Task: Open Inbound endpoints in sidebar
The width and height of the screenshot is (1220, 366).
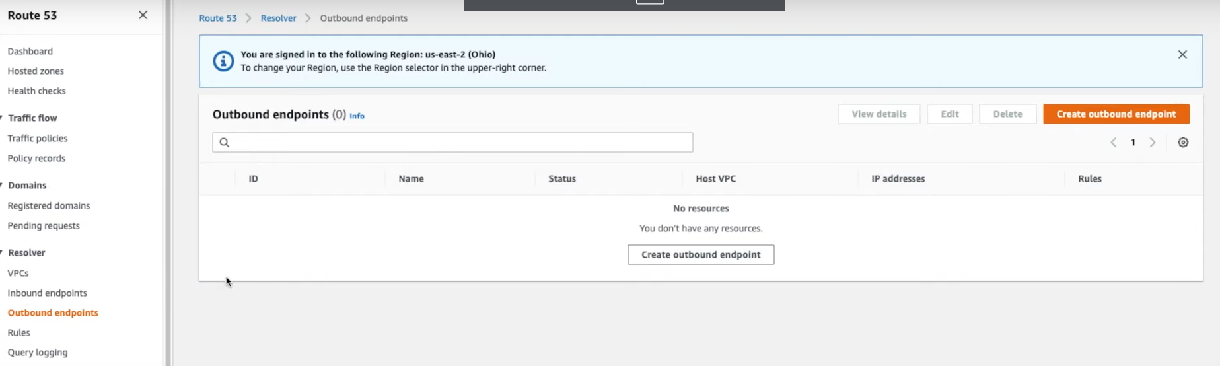Action: 47,293
